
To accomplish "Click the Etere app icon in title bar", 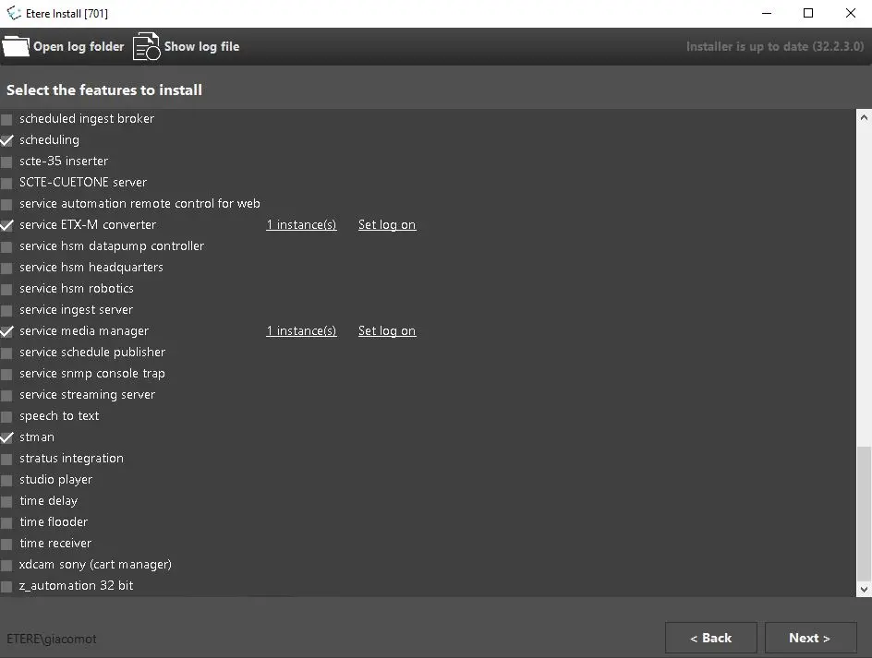I will tap(14, 13).
